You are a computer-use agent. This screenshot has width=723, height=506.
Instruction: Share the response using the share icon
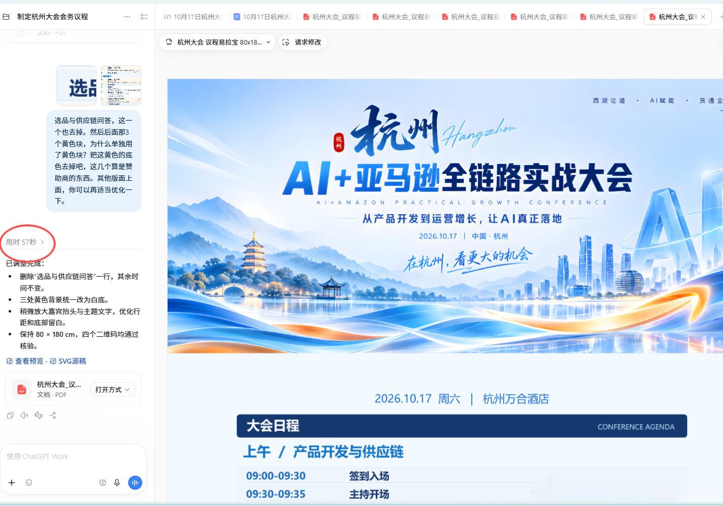(52, 415)
